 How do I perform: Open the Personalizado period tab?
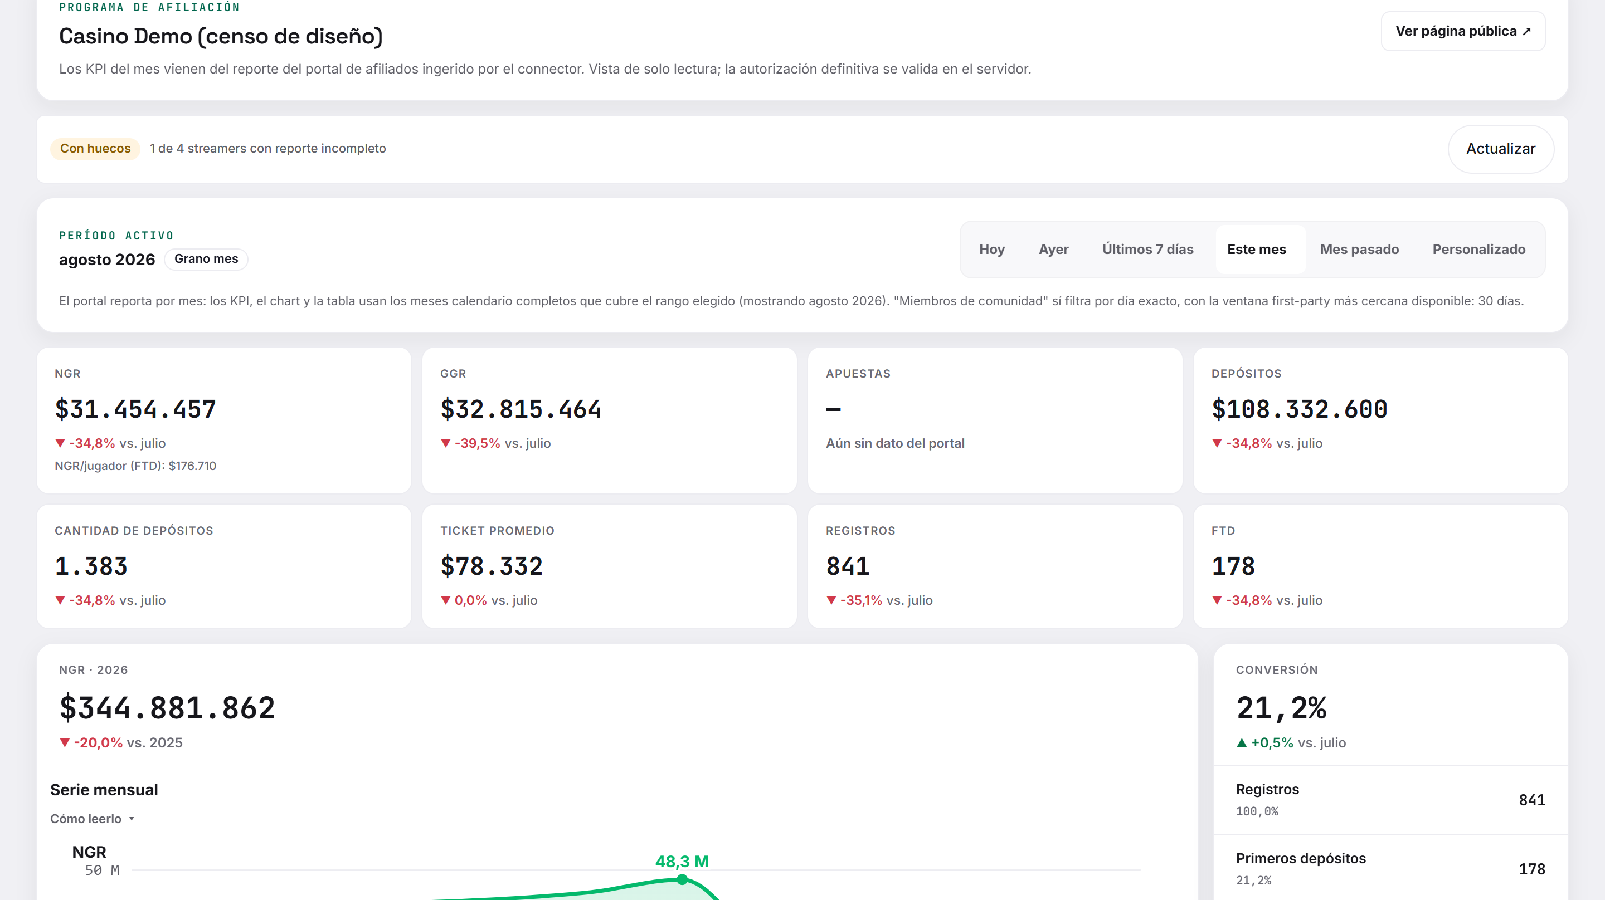point(1478,249)
